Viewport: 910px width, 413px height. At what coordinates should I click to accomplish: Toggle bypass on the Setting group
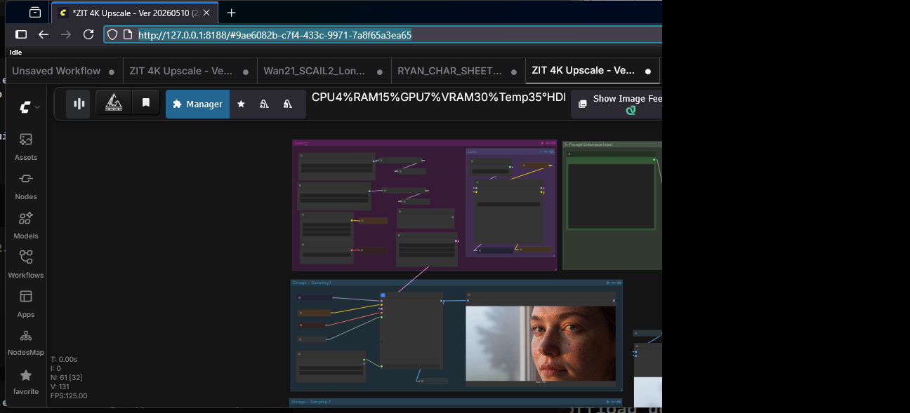point(548,143)
